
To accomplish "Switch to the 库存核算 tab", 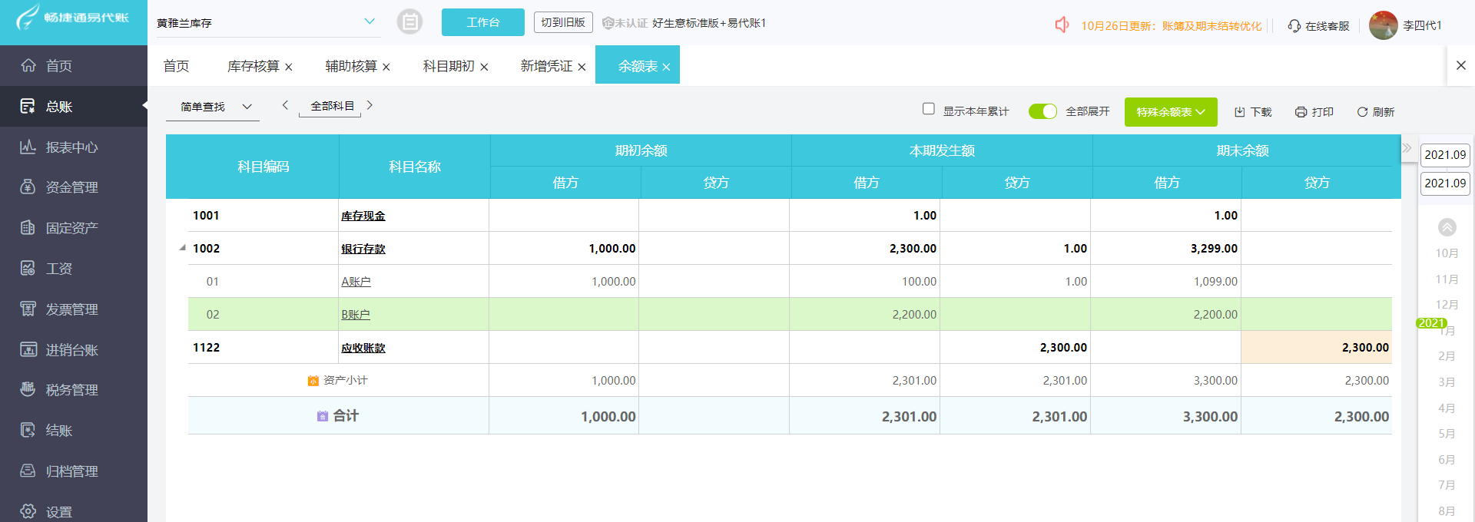I will pos(253,66).
